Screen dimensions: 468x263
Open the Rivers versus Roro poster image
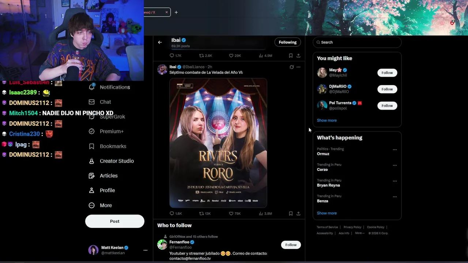pos(218,143)
